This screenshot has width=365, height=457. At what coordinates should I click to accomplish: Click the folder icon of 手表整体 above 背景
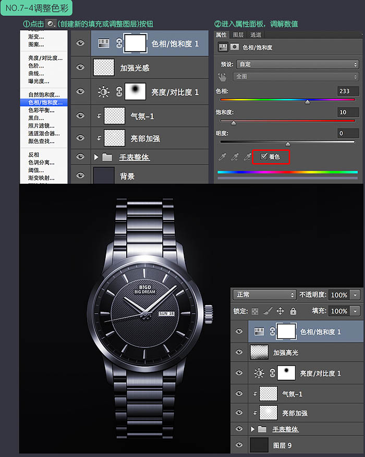click(107, 157)
